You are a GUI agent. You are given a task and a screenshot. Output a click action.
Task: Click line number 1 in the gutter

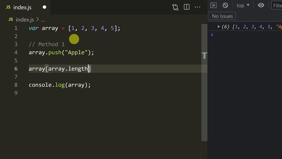click(x=16, y=28)
